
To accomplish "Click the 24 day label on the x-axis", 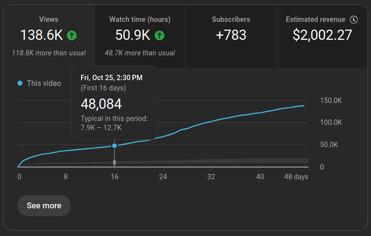I will [x=163, y=177].
